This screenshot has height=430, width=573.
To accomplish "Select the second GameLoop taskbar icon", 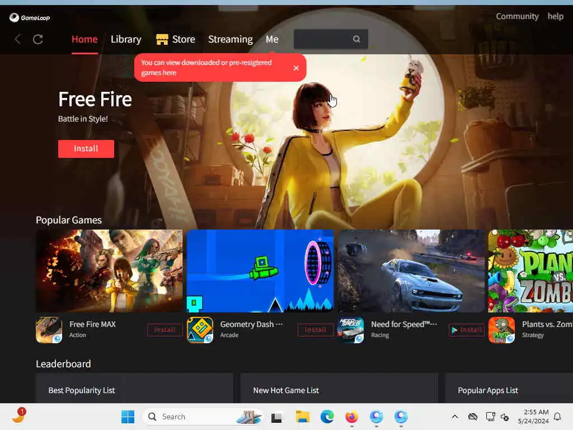I will [401, 417].
